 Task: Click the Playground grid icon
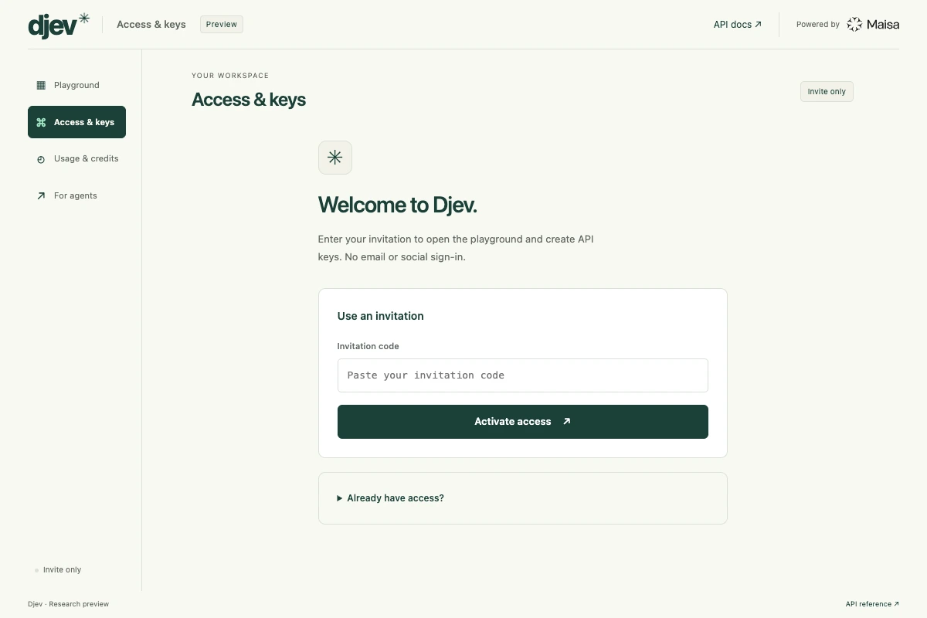(x=41, y=85)
